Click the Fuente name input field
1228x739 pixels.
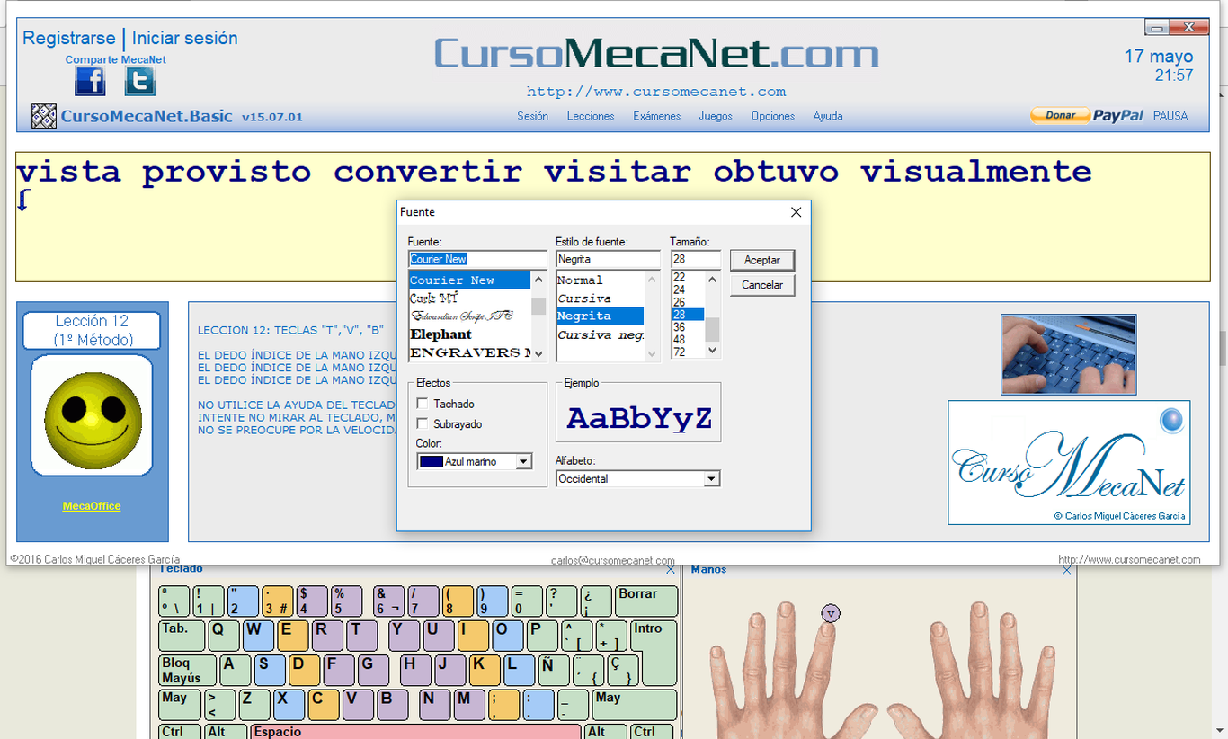pyautogui.click(x=477, y=259)
